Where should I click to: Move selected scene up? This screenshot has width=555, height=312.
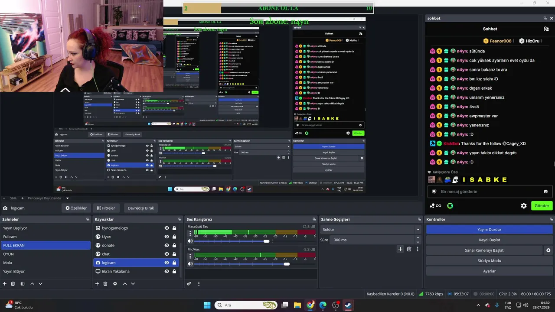pos(32,284)
